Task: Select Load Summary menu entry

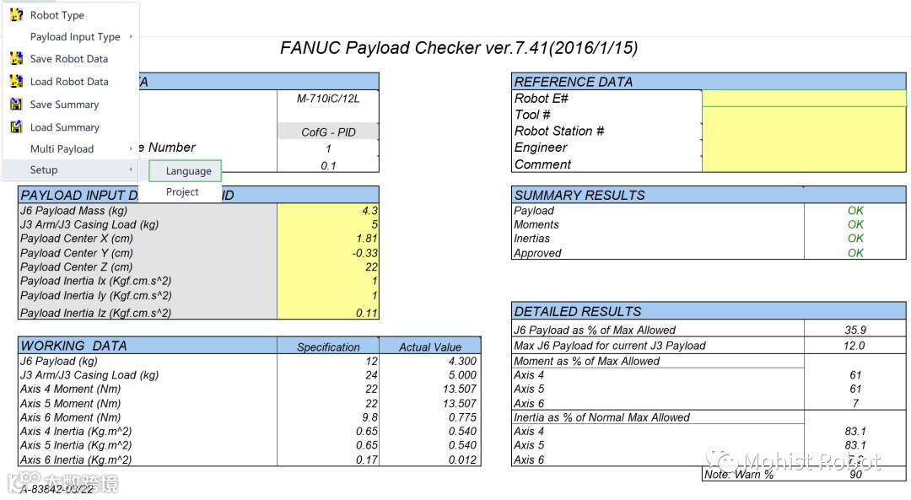Action: [64, 127]
